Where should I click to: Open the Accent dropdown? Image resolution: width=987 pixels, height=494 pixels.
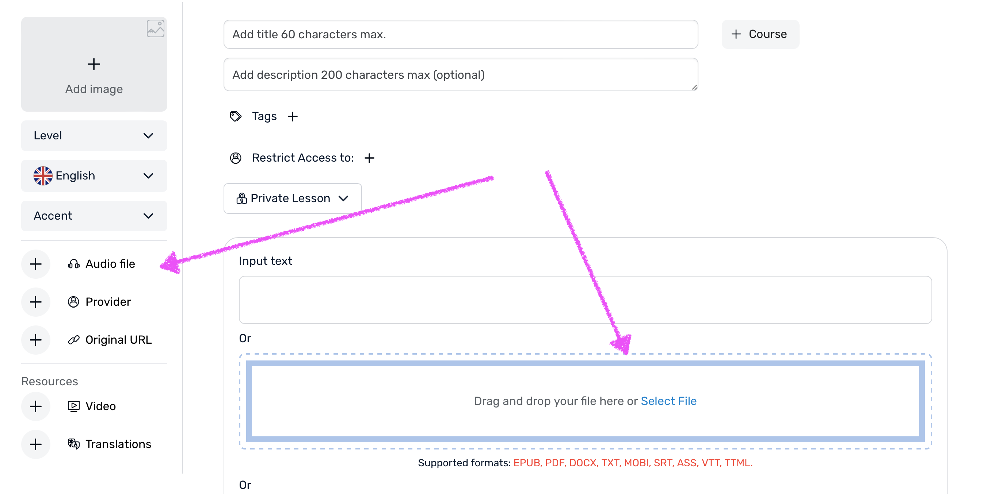pos(94,216)
